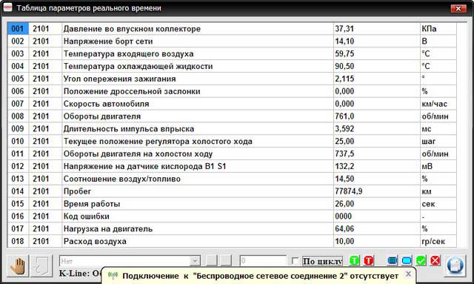
Task: Click value 737,5 idle RPM cell
Action: [x=377, y=153]
